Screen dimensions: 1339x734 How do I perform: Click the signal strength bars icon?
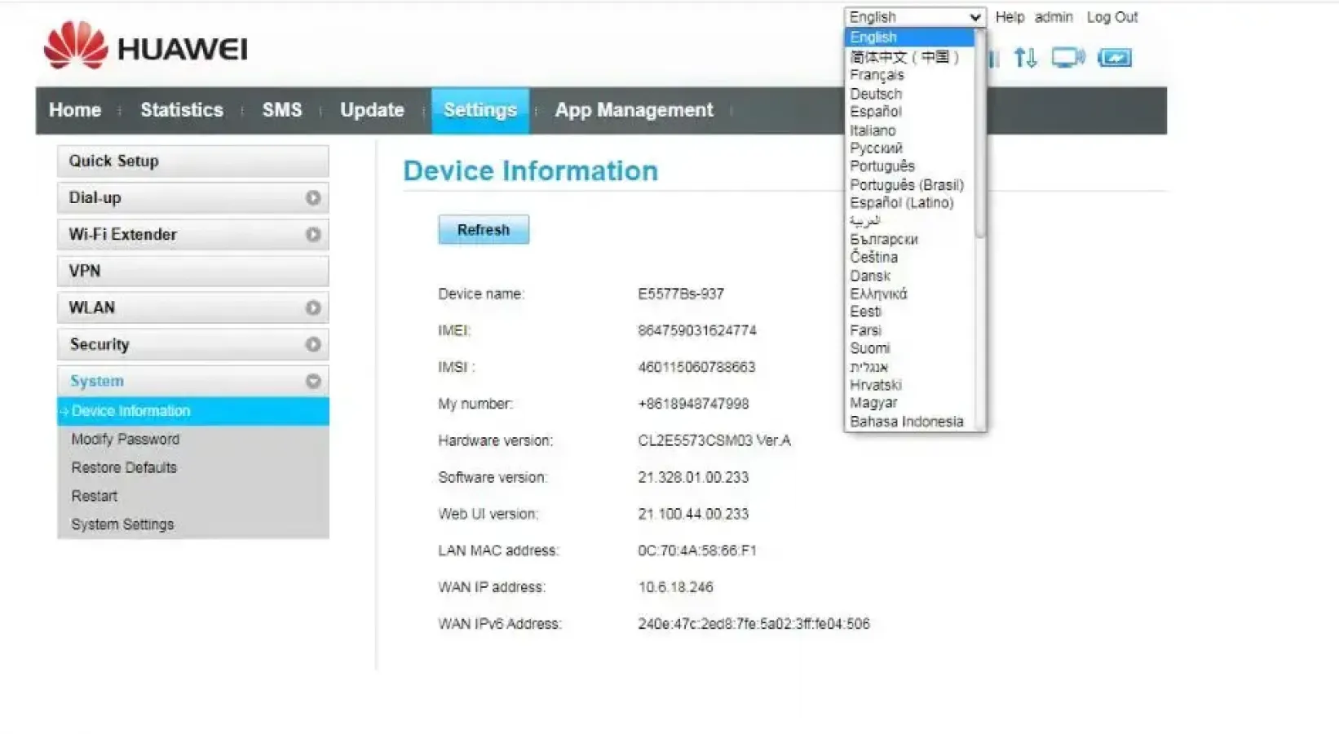[994, 58]
